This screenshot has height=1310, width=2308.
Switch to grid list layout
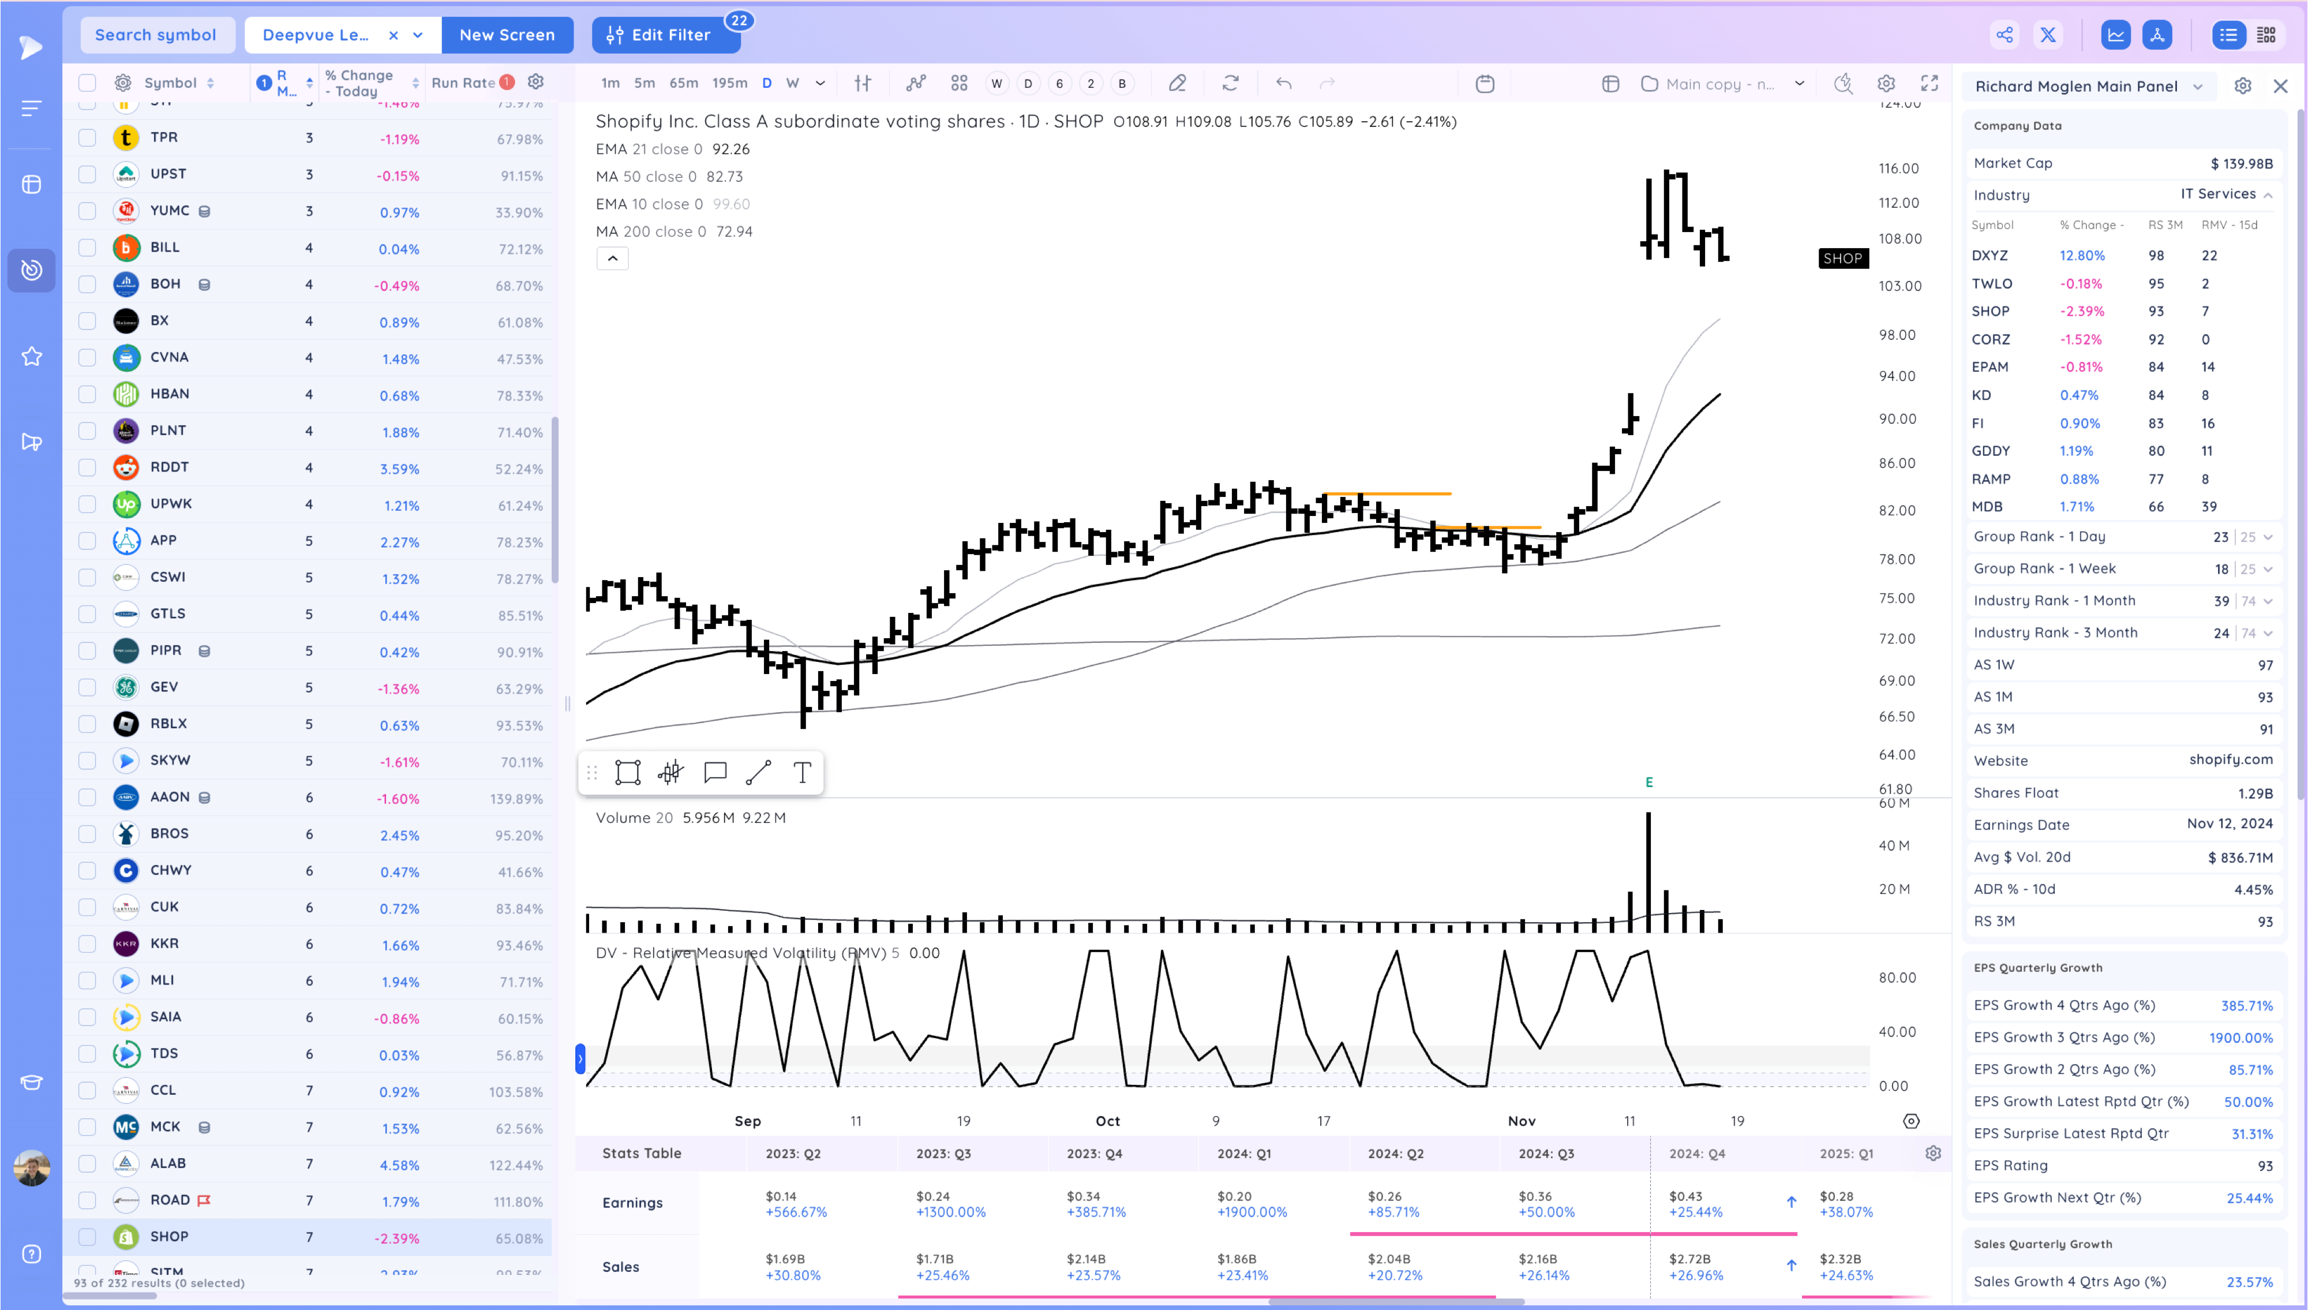click(x=2266, y=35)
